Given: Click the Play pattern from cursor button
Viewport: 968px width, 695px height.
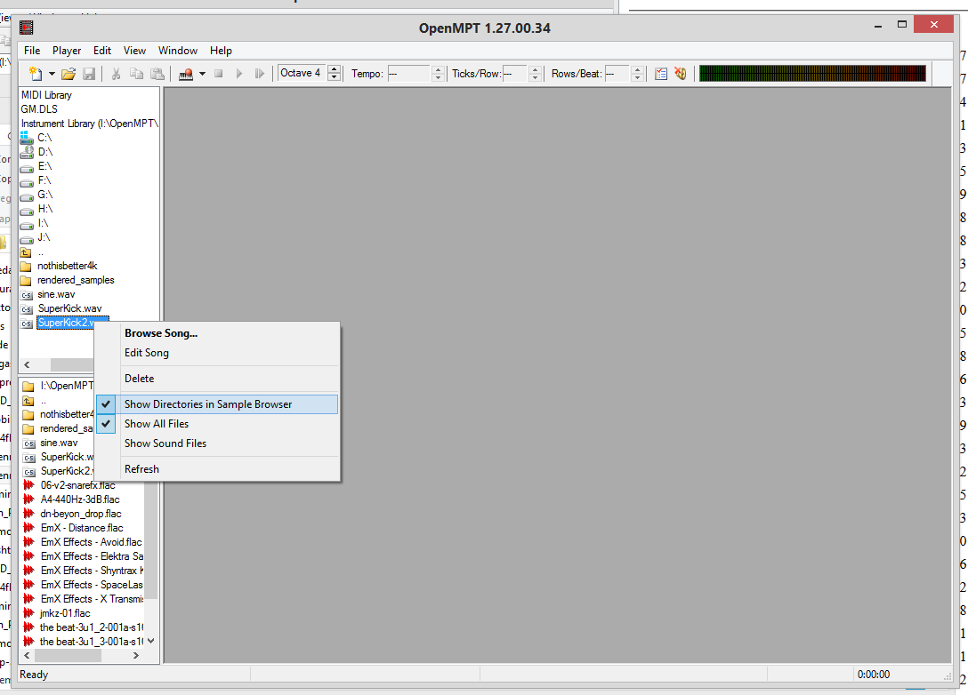Looking at the screenshot, I should click(259, 74).
